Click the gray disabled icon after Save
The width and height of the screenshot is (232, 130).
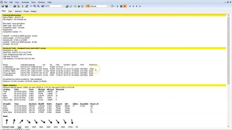[10, 6]
